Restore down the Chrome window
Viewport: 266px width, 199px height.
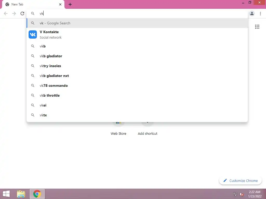[250, 3]
